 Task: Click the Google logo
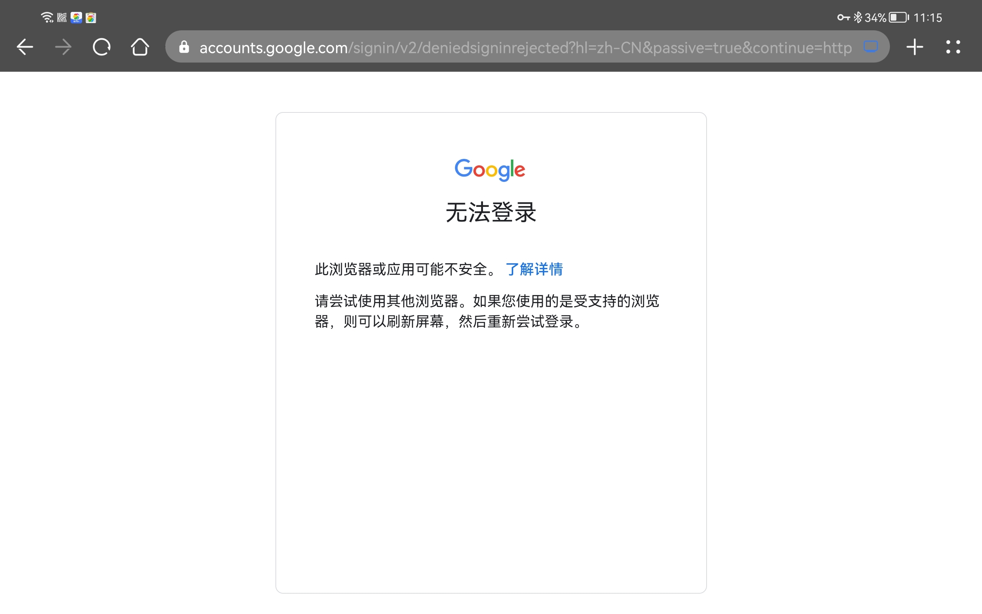(490, 170)
